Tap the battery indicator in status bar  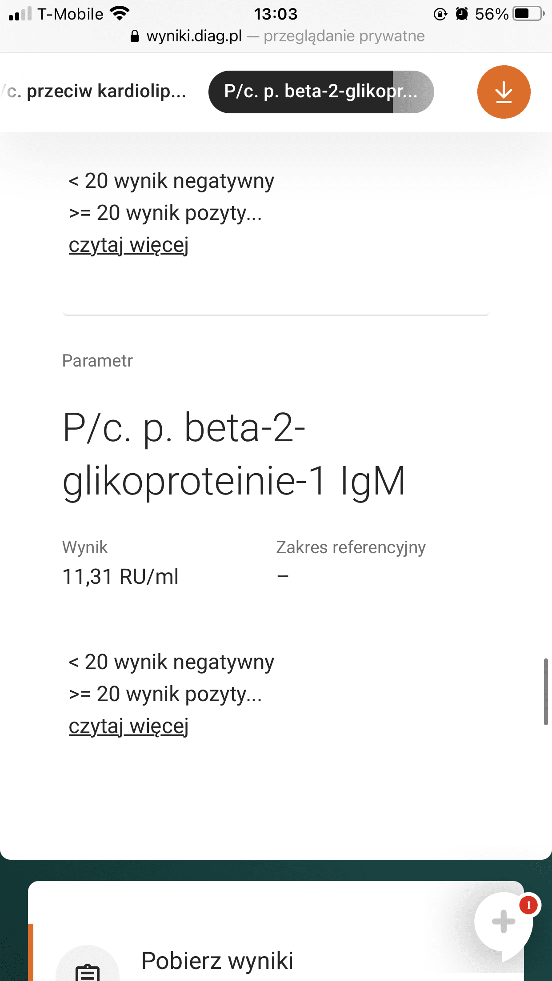[528, 14]
